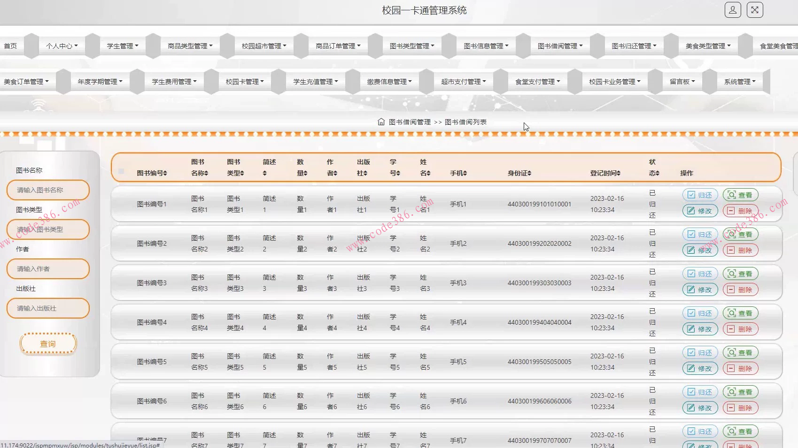Edit the 图书编号5 record
Viewport: 798px width, 448px height.
pos(700,369)
